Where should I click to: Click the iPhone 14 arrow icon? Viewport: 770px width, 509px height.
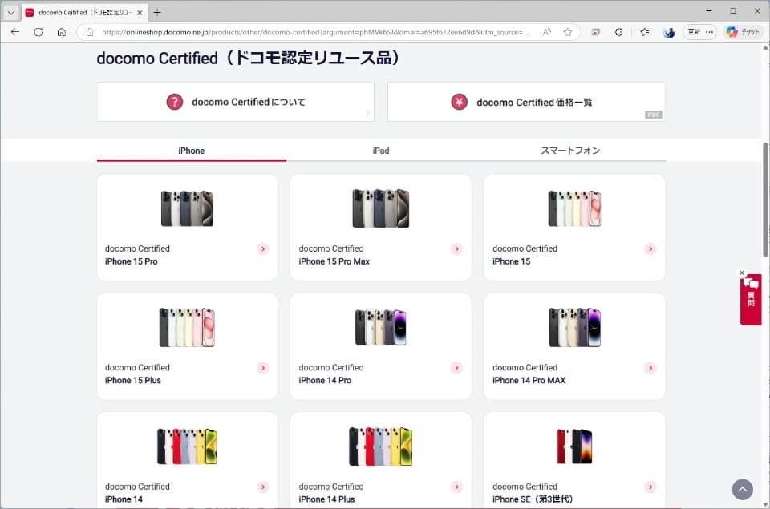click(263, 487)
